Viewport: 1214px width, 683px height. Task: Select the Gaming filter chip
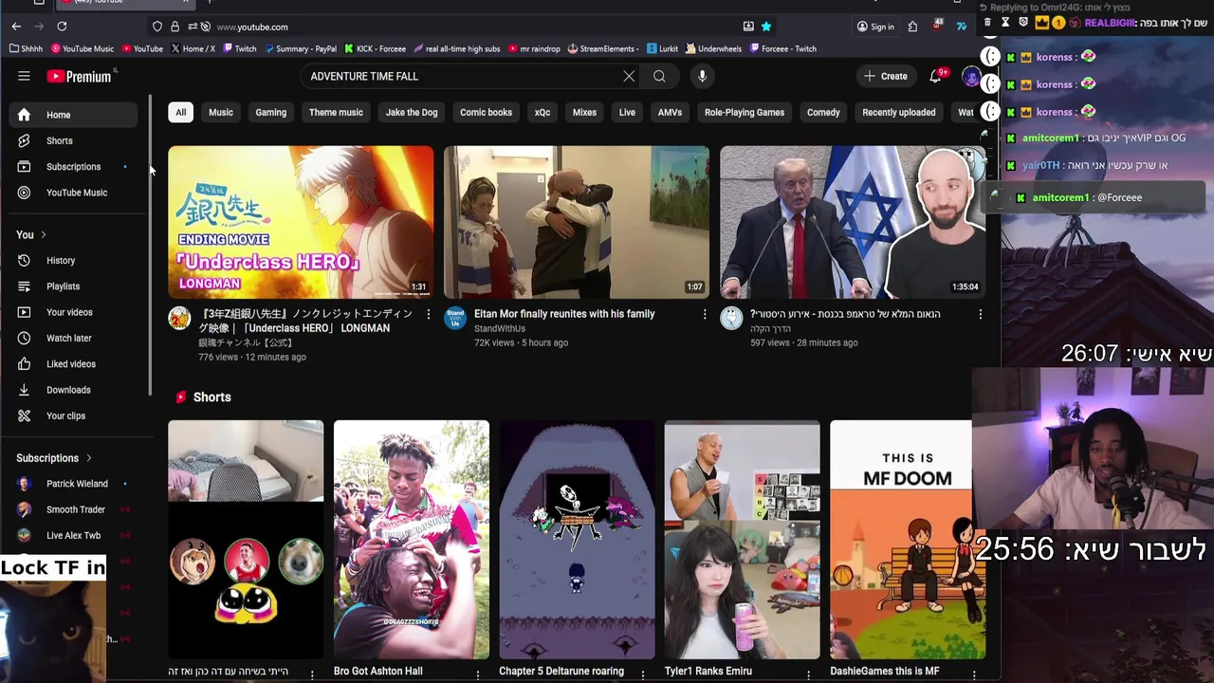pyautogui.click(x=270, y=112)
